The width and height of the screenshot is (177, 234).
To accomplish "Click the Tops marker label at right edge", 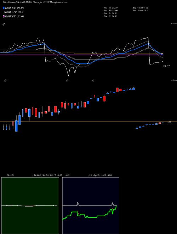I will 174,24.
